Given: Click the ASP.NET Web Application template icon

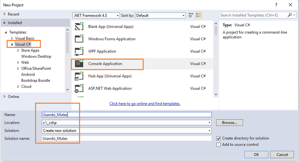Looking at the screenshot, I should pos(79,88).
